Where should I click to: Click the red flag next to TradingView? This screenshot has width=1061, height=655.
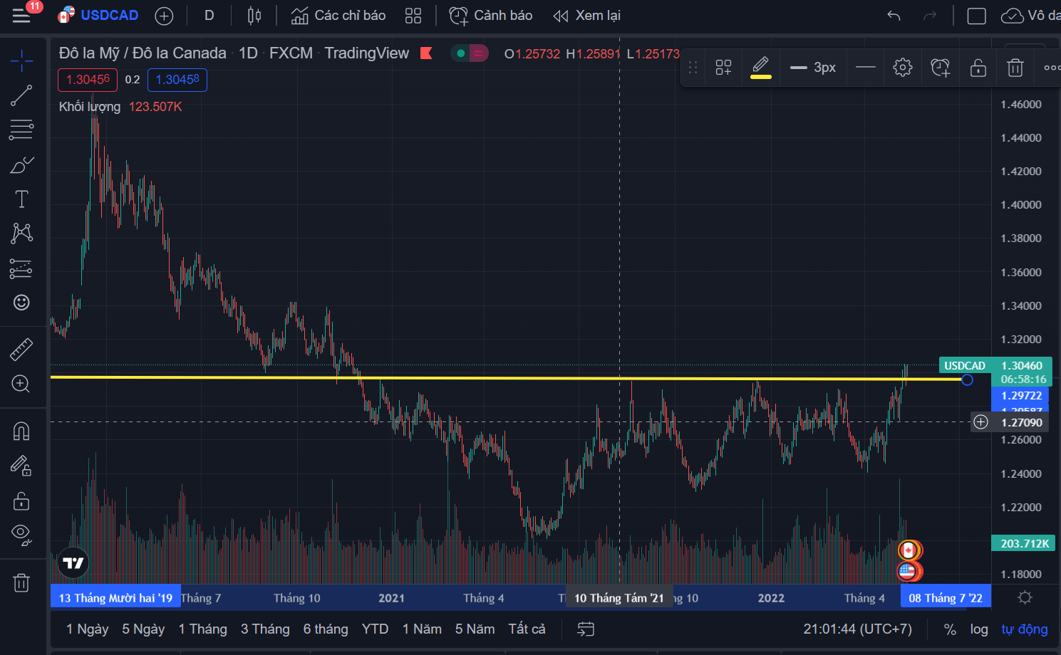pos(426,53)
